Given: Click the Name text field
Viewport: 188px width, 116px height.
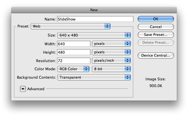Looking at the screenshot, I should (x=95, y=19).
